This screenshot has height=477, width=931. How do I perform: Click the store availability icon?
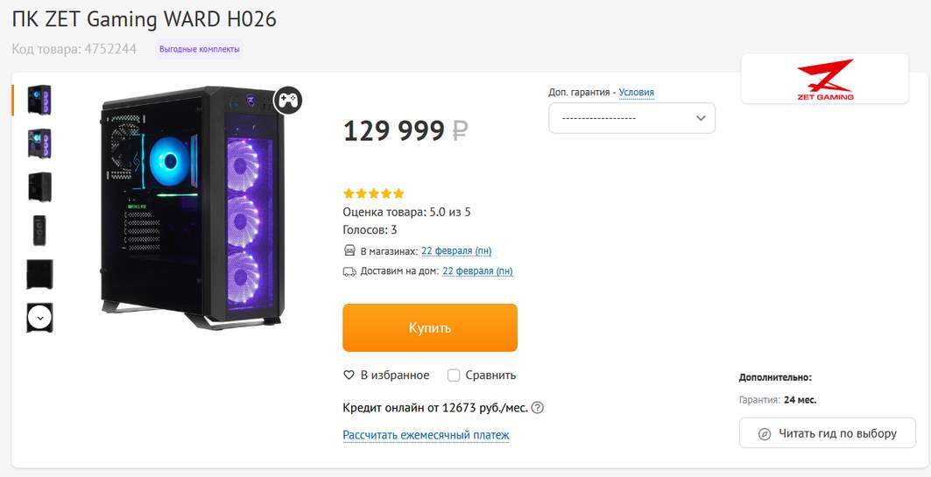(x=349, y=251)
